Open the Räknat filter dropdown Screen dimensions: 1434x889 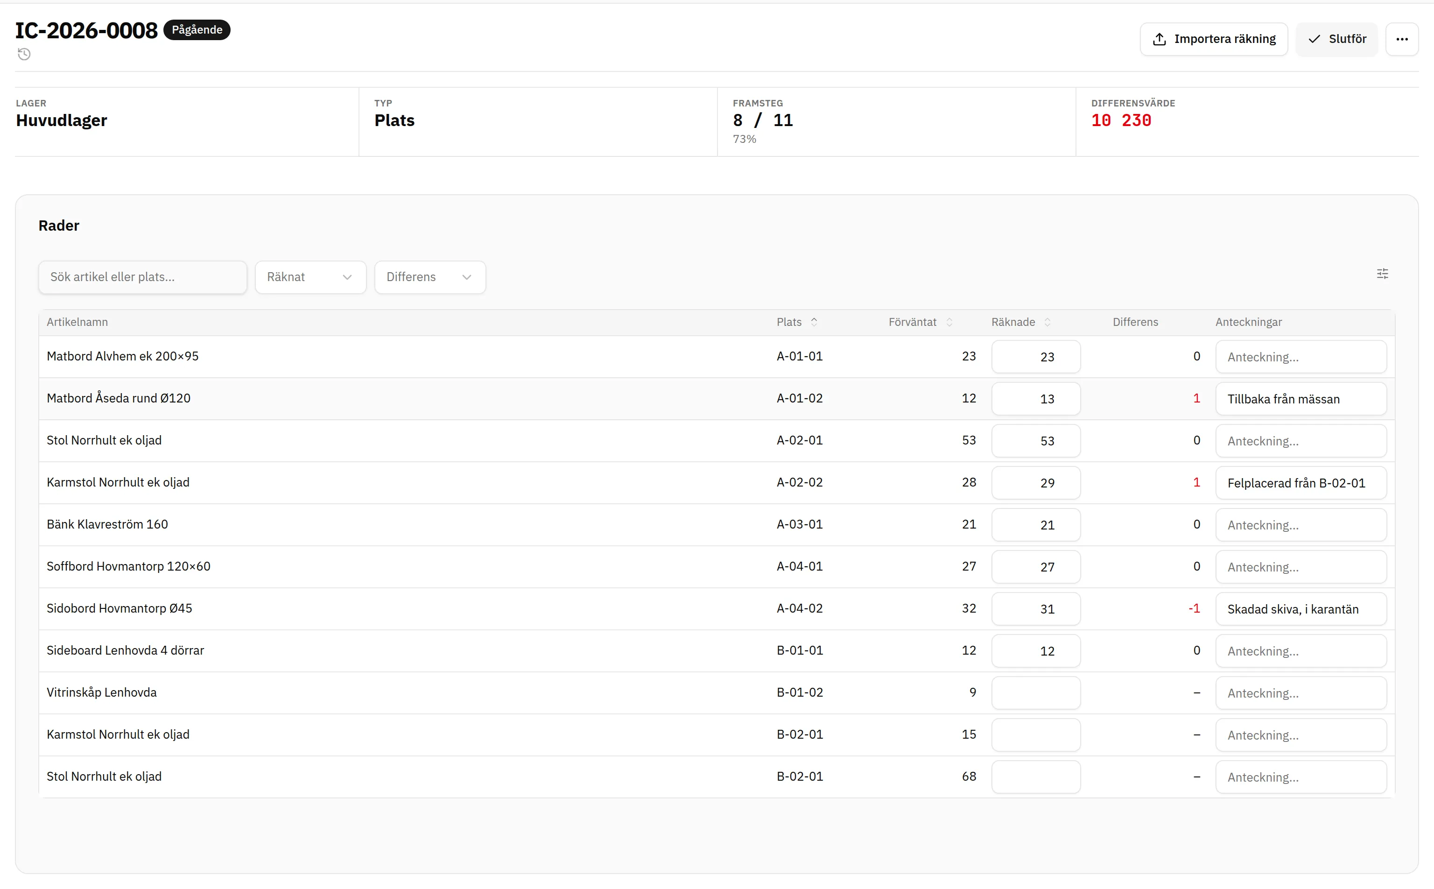click(310, 277)
